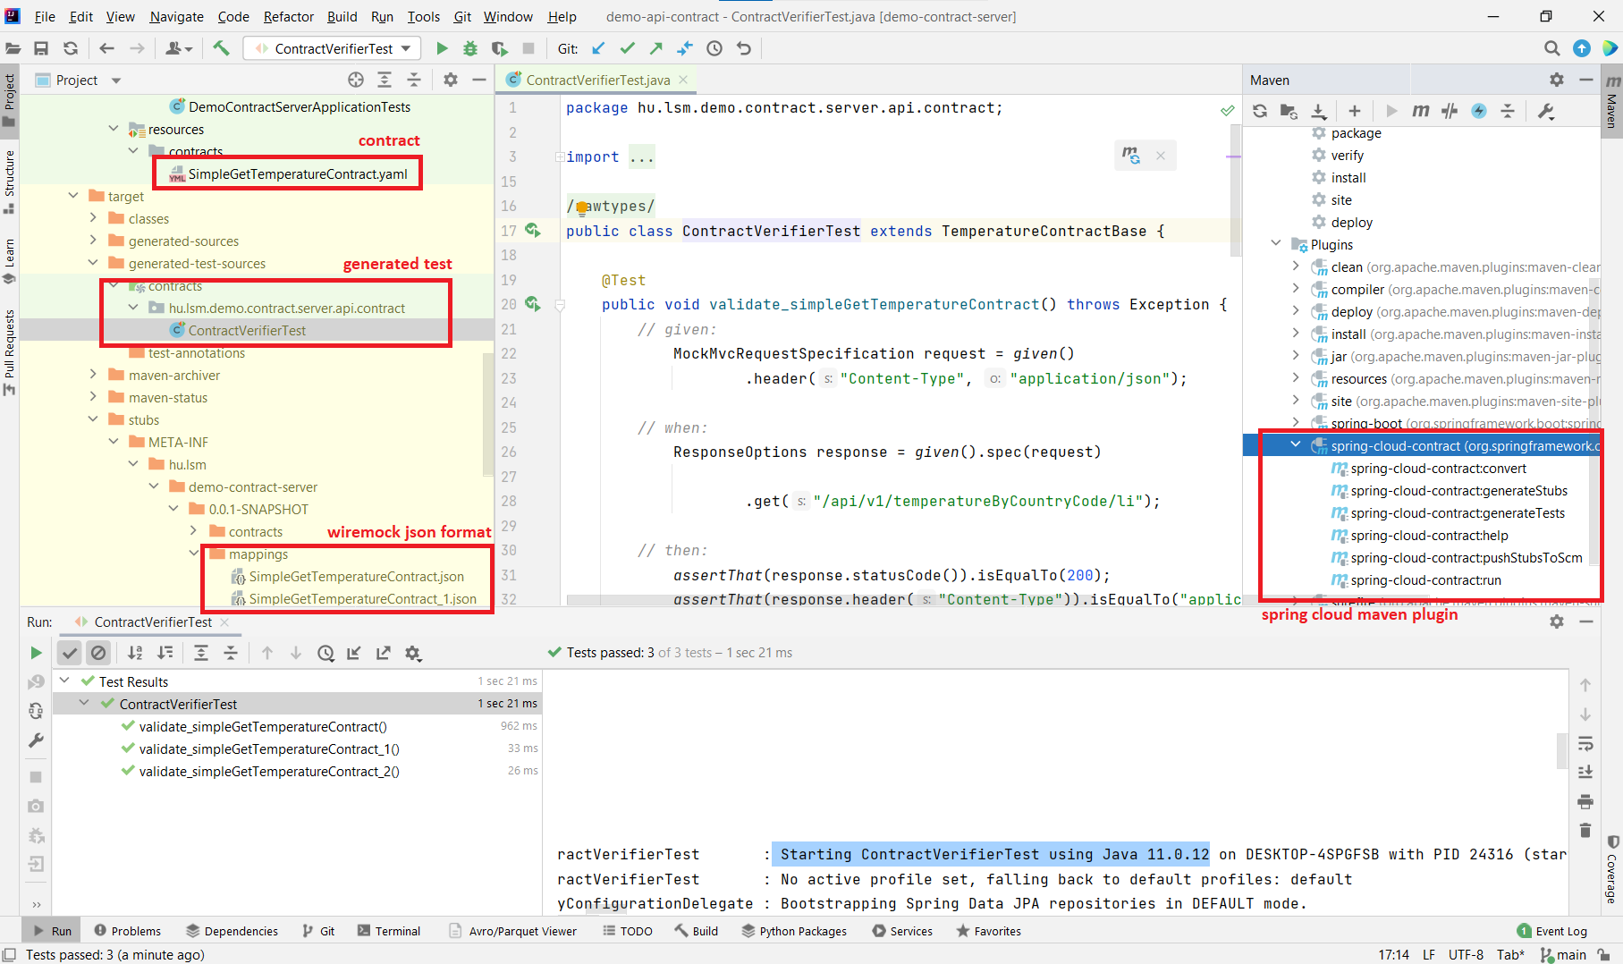
Task: Open the Event Log
Action: tap(1552, 931)
